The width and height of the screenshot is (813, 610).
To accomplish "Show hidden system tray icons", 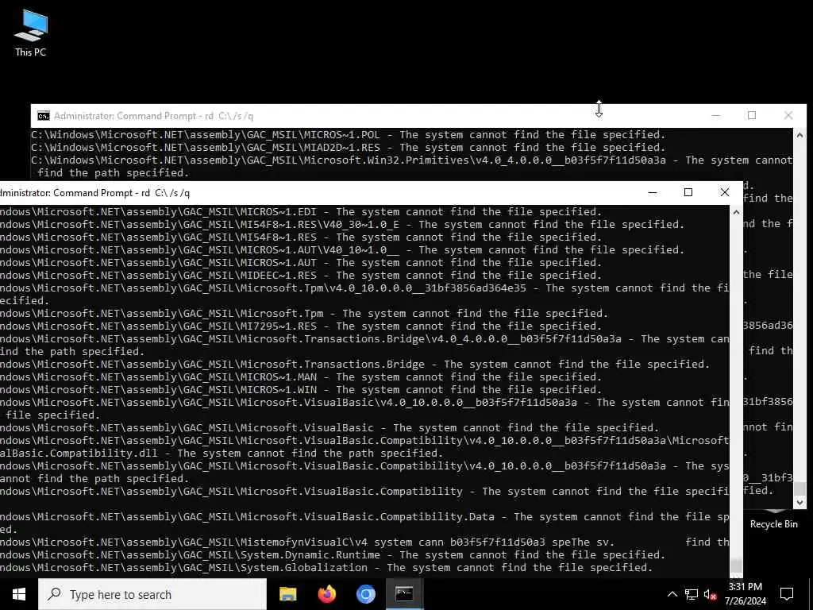I will point(672,594).
